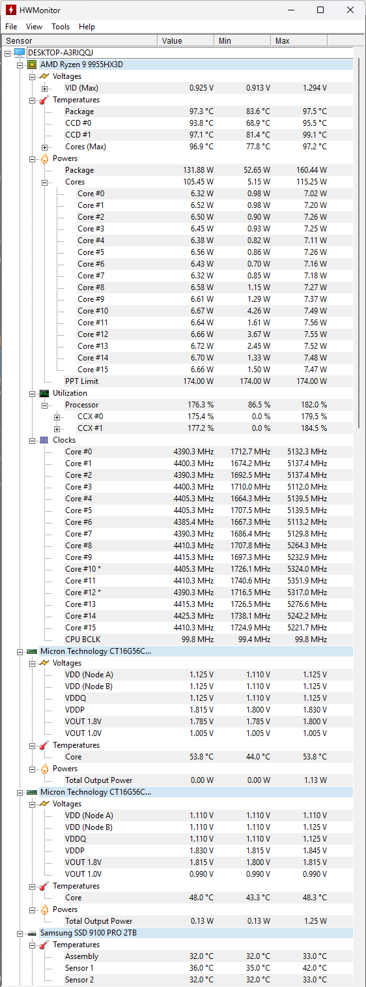Click the second Micron Powers flame icon

(44, 909)
